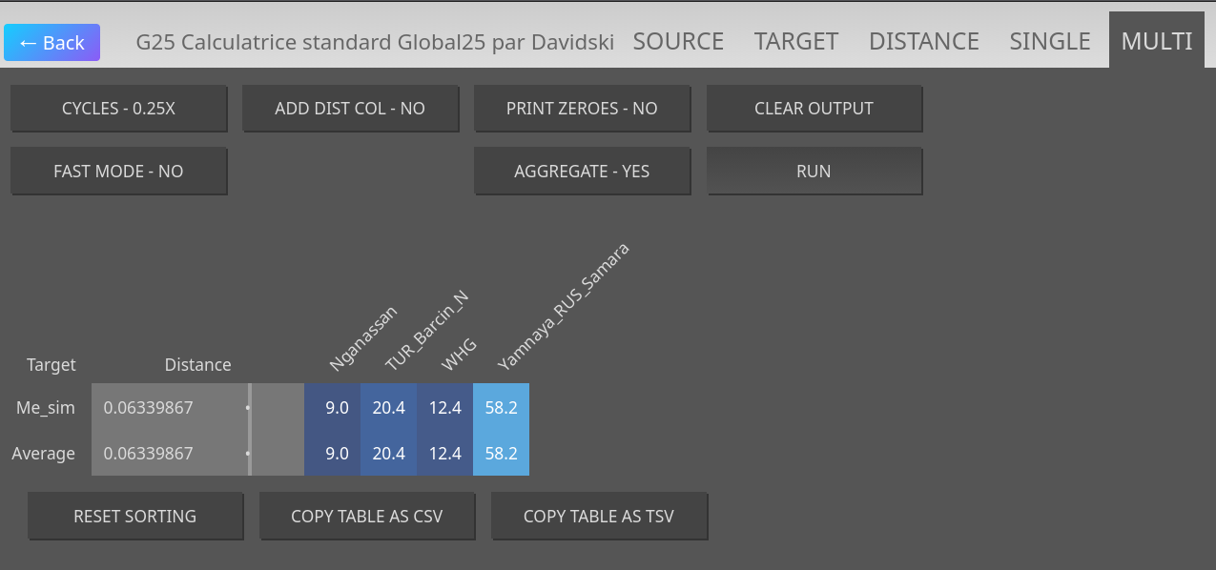1216x570 pixels.
Task: Sort by the Distance column header
Action: coord(197,365)
